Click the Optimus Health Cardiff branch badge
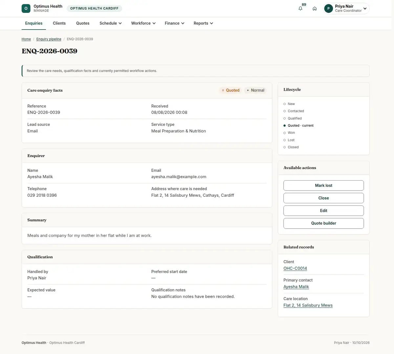This screenshot has width=394, height=354. pyautogui.click(x=94, y=9)
